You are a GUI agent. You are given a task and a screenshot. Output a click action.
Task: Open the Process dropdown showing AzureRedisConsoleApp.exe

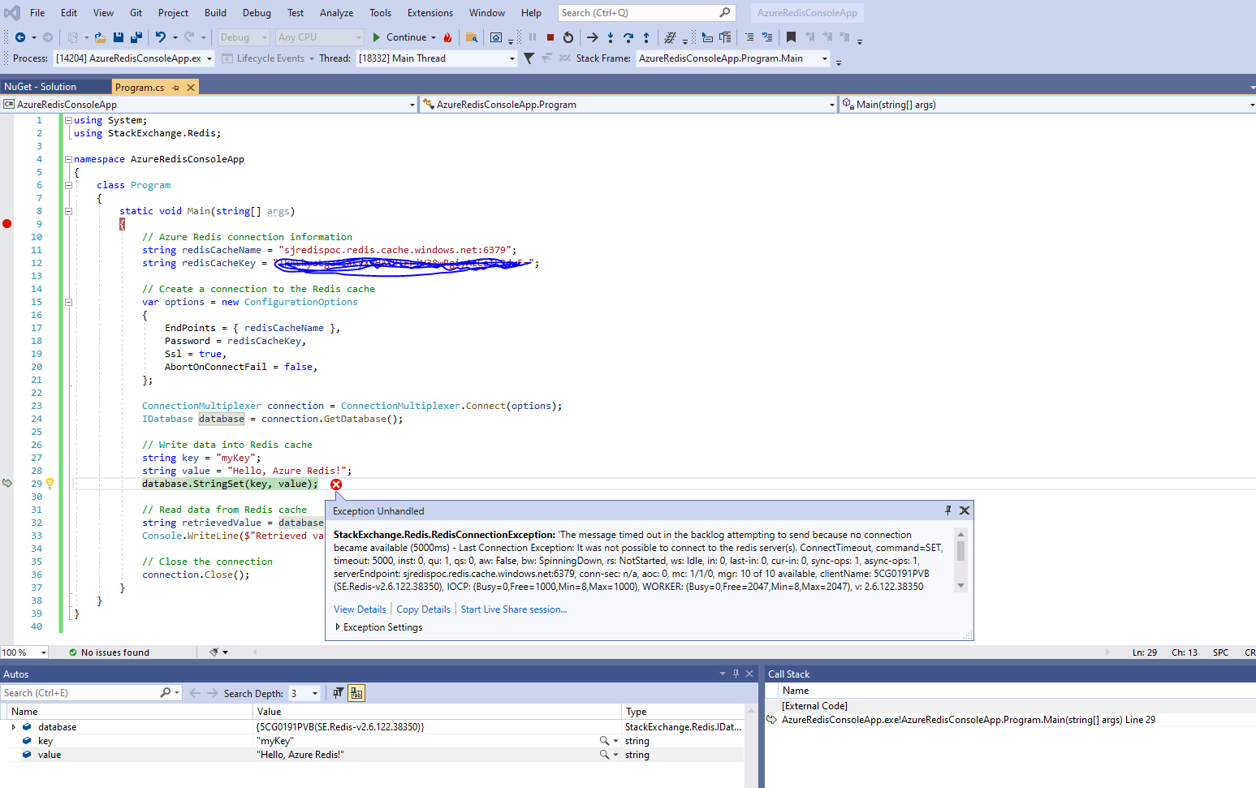[x=134, y=58]
